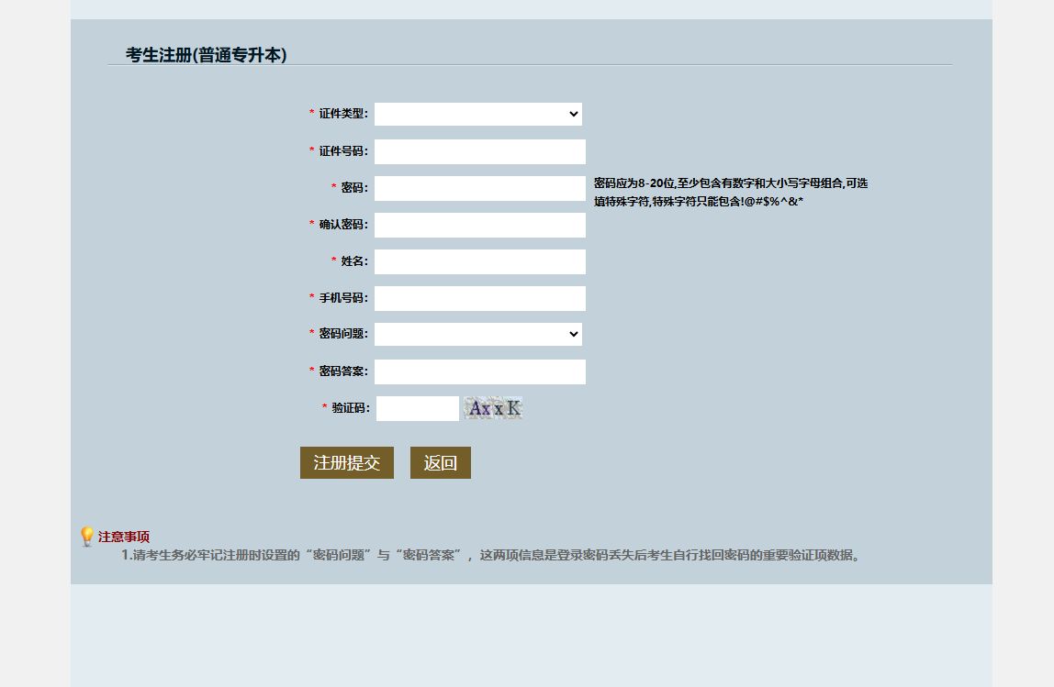This screenshot has height=687, width=1054.
Task: Focus the 手机号码 input field
Action: [479, 298]
